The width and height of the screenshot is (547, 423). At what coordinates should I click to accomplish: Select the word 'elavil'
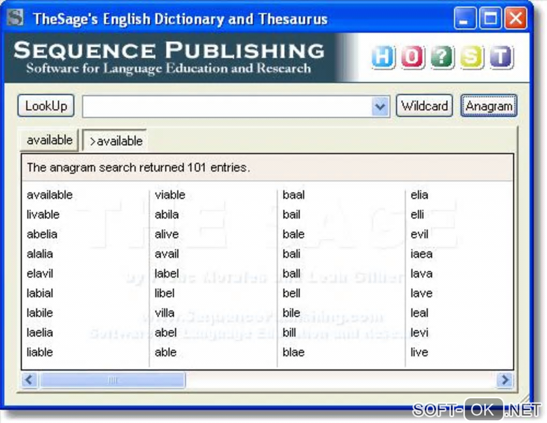click(40, 273)
